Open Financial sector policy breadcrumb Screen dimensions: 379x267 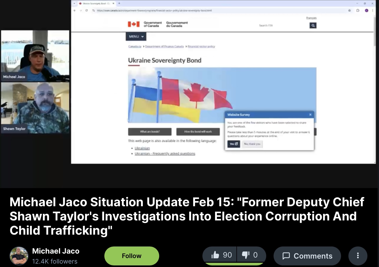click(201, 46)
